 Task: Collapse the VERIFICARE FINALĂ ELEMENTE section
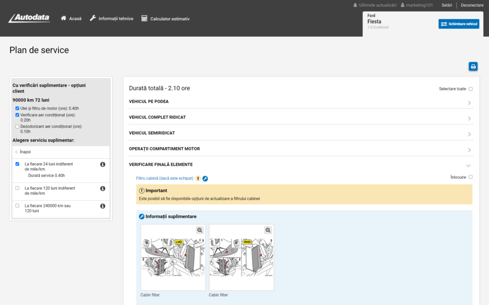(468, 165)
